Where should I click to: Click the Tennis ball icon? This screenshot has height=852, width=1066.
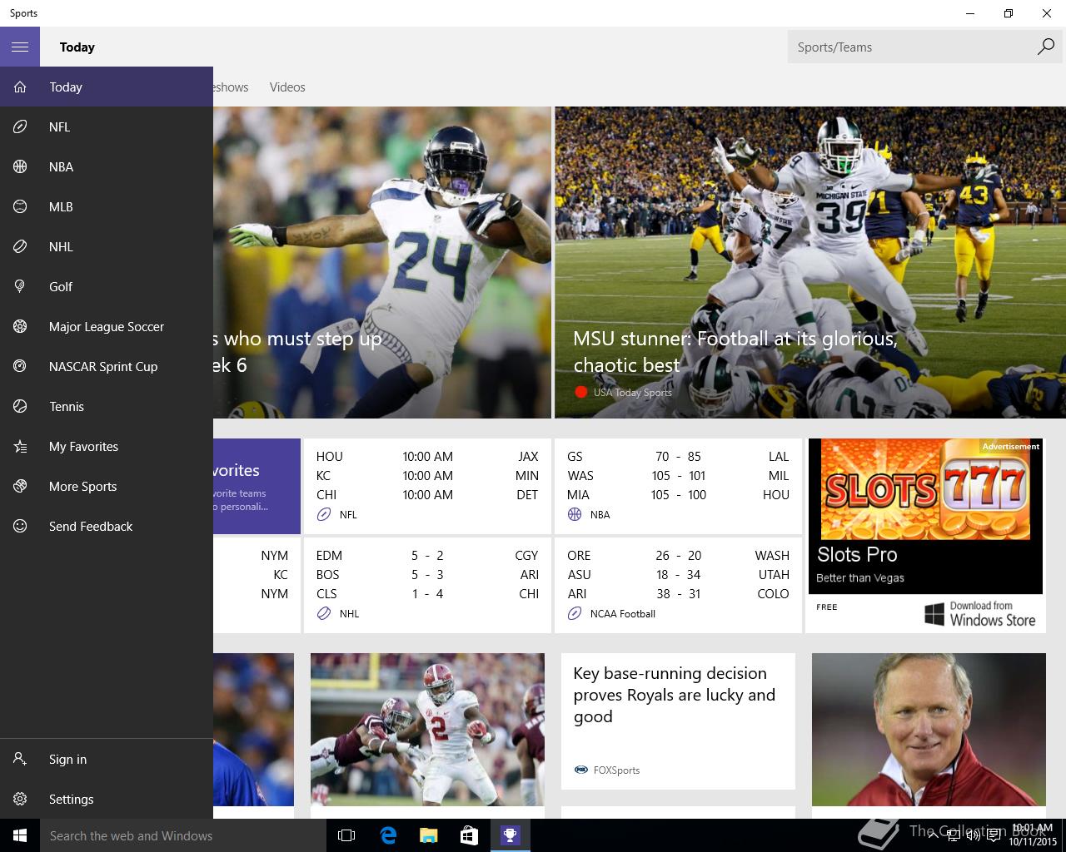tap(20, 407)
